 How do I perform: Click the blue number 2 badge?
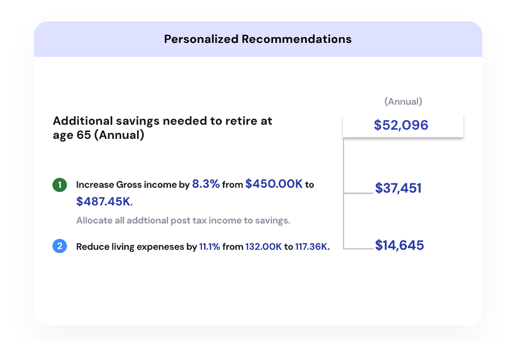[x=59, y=247]
